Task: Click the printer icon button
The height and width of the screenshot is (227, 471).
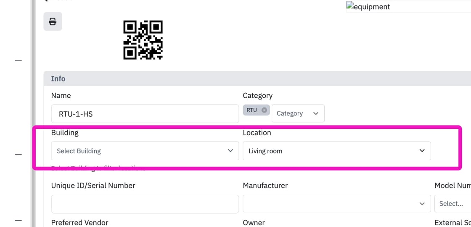Action: coord(53,21)
